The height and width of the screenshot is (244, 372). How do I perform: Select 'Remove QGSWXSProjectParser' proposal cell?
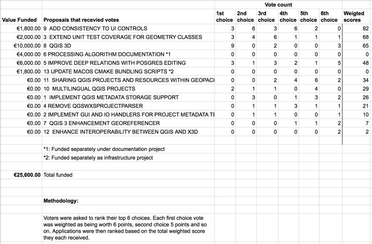(x=93, y=106)
